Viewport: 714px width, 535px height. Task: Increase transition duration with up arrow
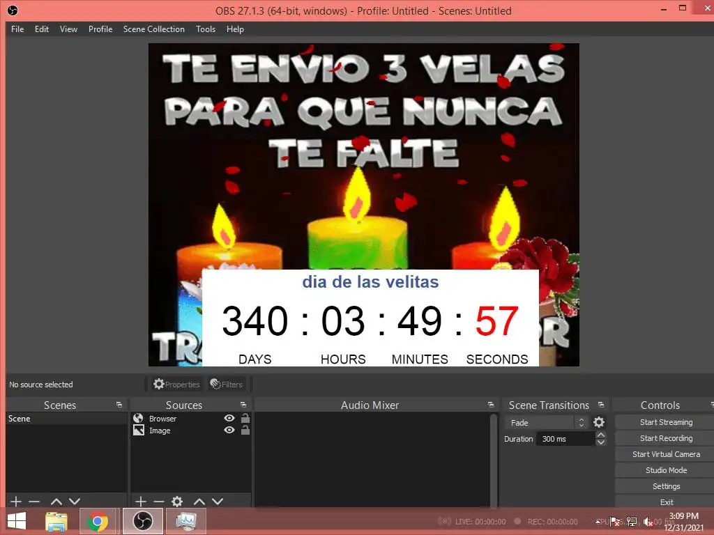click(x=600, y=435)
